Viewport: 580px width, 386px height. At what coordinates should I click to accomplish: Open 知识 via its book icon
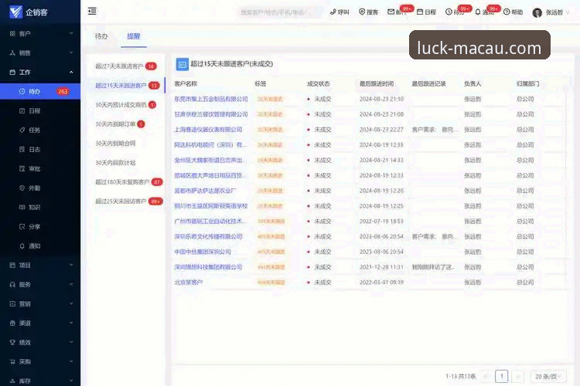(x=22, y=207)
